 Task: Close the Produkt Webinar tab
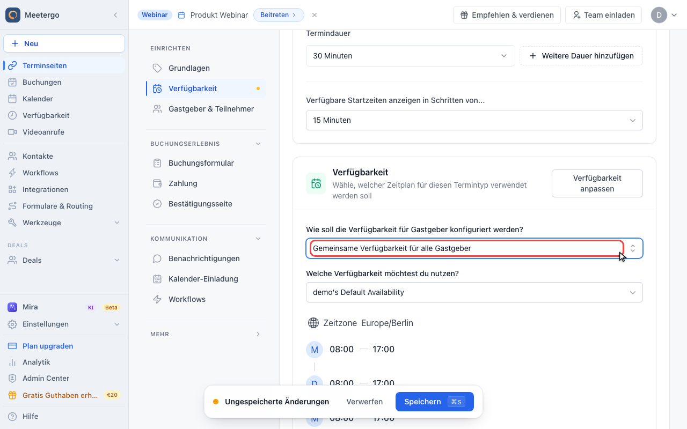[315, 15]
